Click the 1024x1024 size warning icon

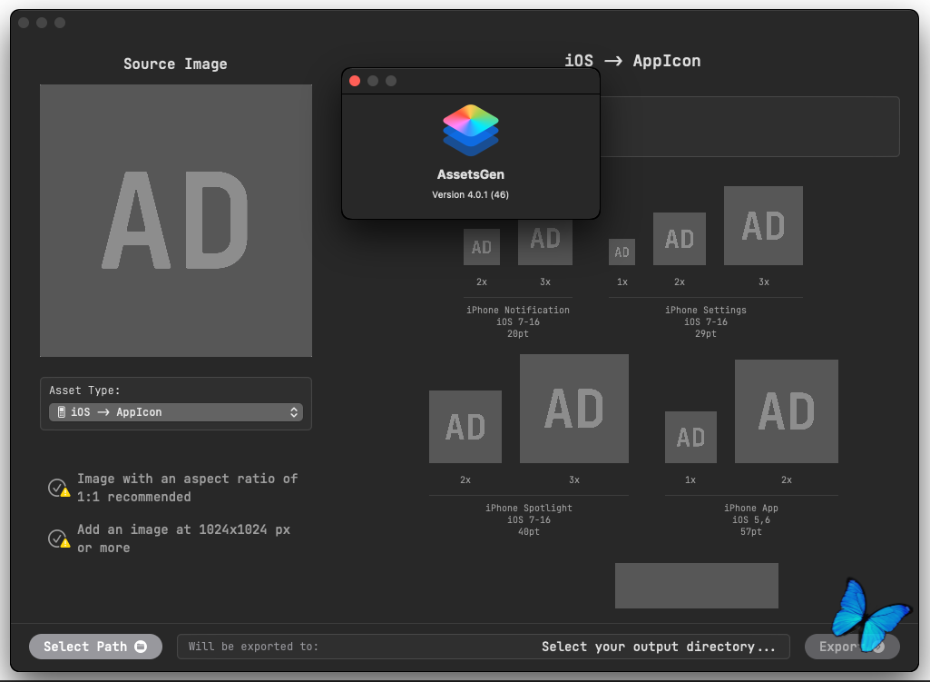pos(59,539)
